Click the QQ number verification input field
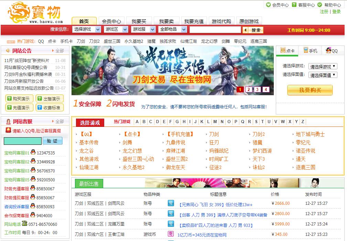This screenshot has width=347, height=241. click(23, 141)
